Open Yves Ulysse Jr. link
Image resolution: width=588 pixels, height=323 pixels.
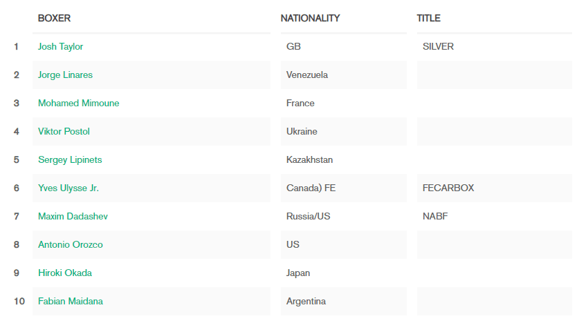(68, 188)
